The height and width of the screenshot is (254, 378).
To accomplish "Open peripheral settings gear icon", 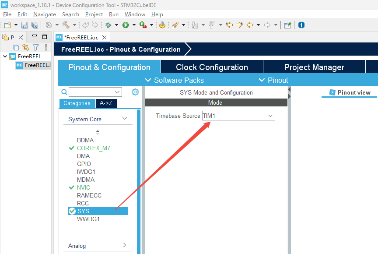I will click(x=135, y=92).
